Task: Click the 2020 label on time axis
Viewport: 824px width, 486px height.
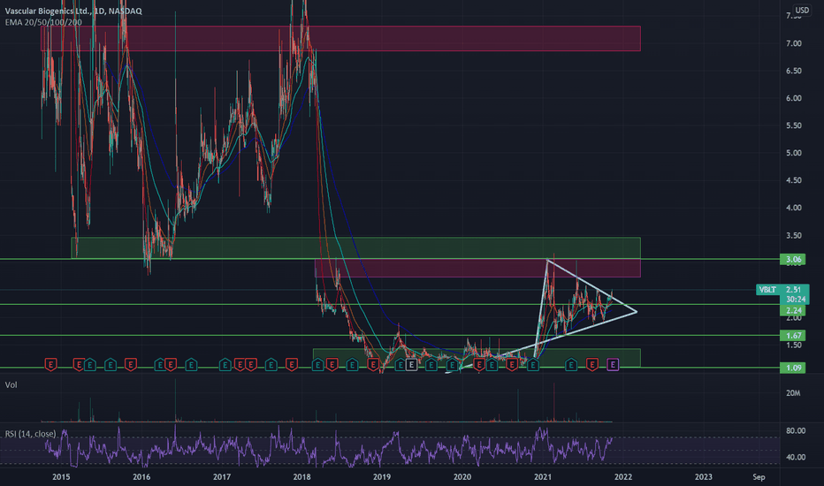Action: pyautogui.click(x=462, y=476)
